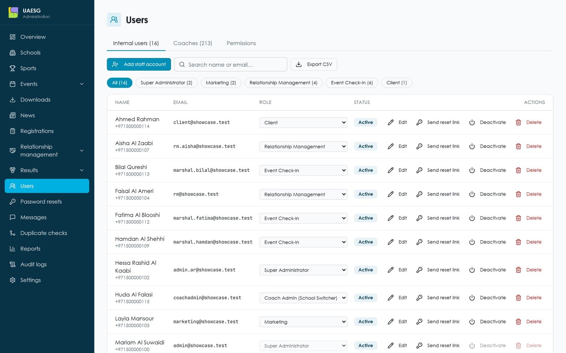The width and height of the screenshot is (566, 353).
Task: Click the key icon for Faisal Al Ameri
Action: point(419,194)
